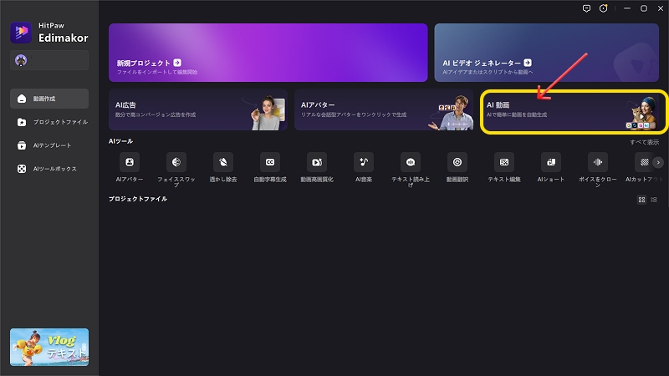Select the 透かし除去 watermark remover

[223, 162]
